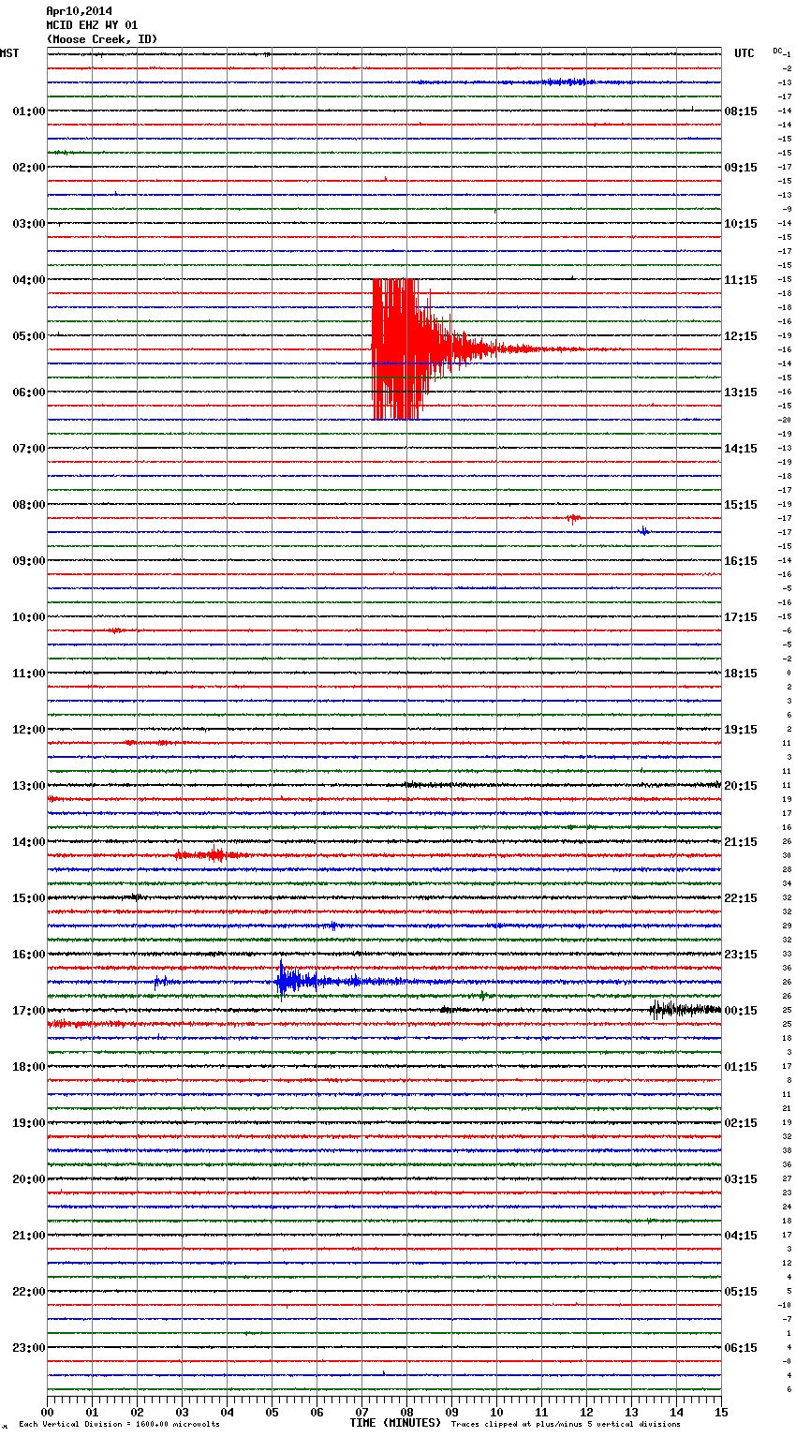Select the 08:00 MST row label
Viewport: 796px width, 1437px height.
point(28,505)
